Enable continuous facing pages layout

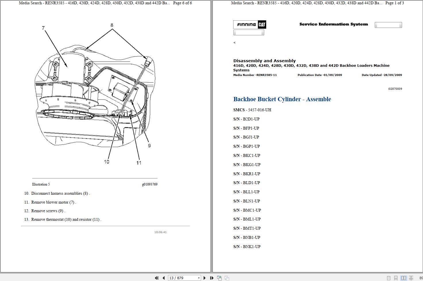coord(411,278)
